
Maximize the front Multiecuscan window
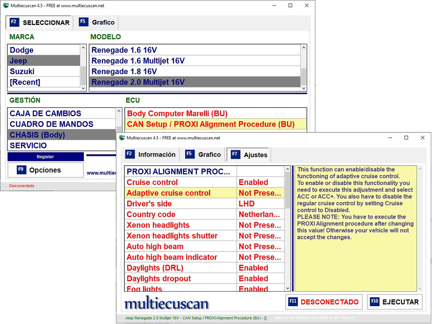406,138
